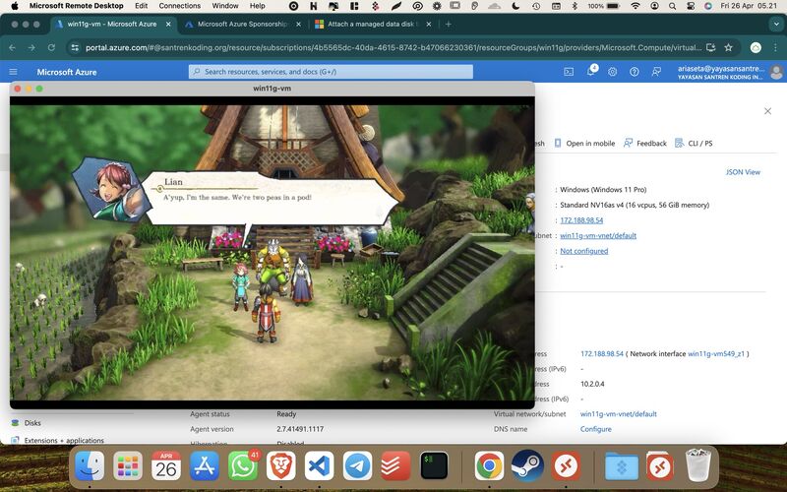Click the ariaseta account profile
Screen dimensions: 787x492
(730, 72)
